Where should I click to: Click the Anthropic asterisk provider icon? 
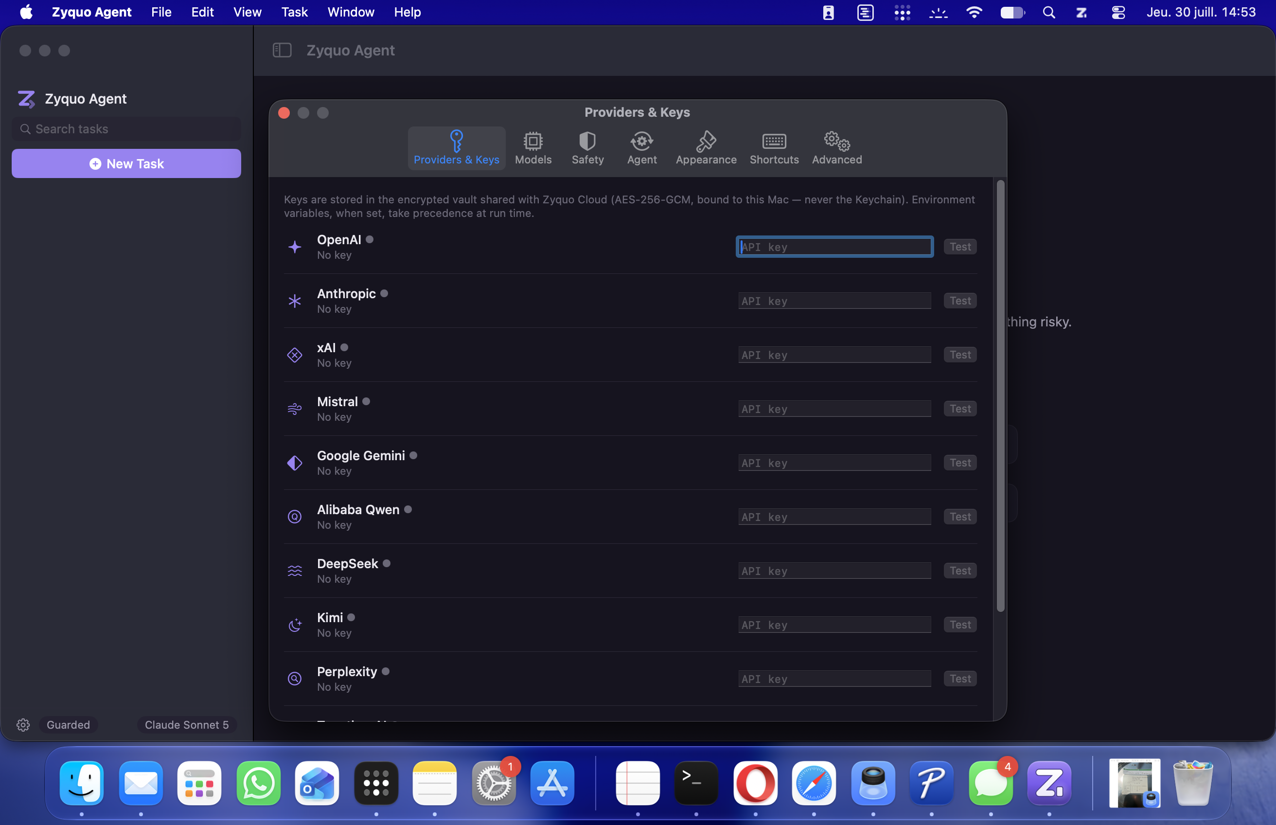(x=295, y=301)
